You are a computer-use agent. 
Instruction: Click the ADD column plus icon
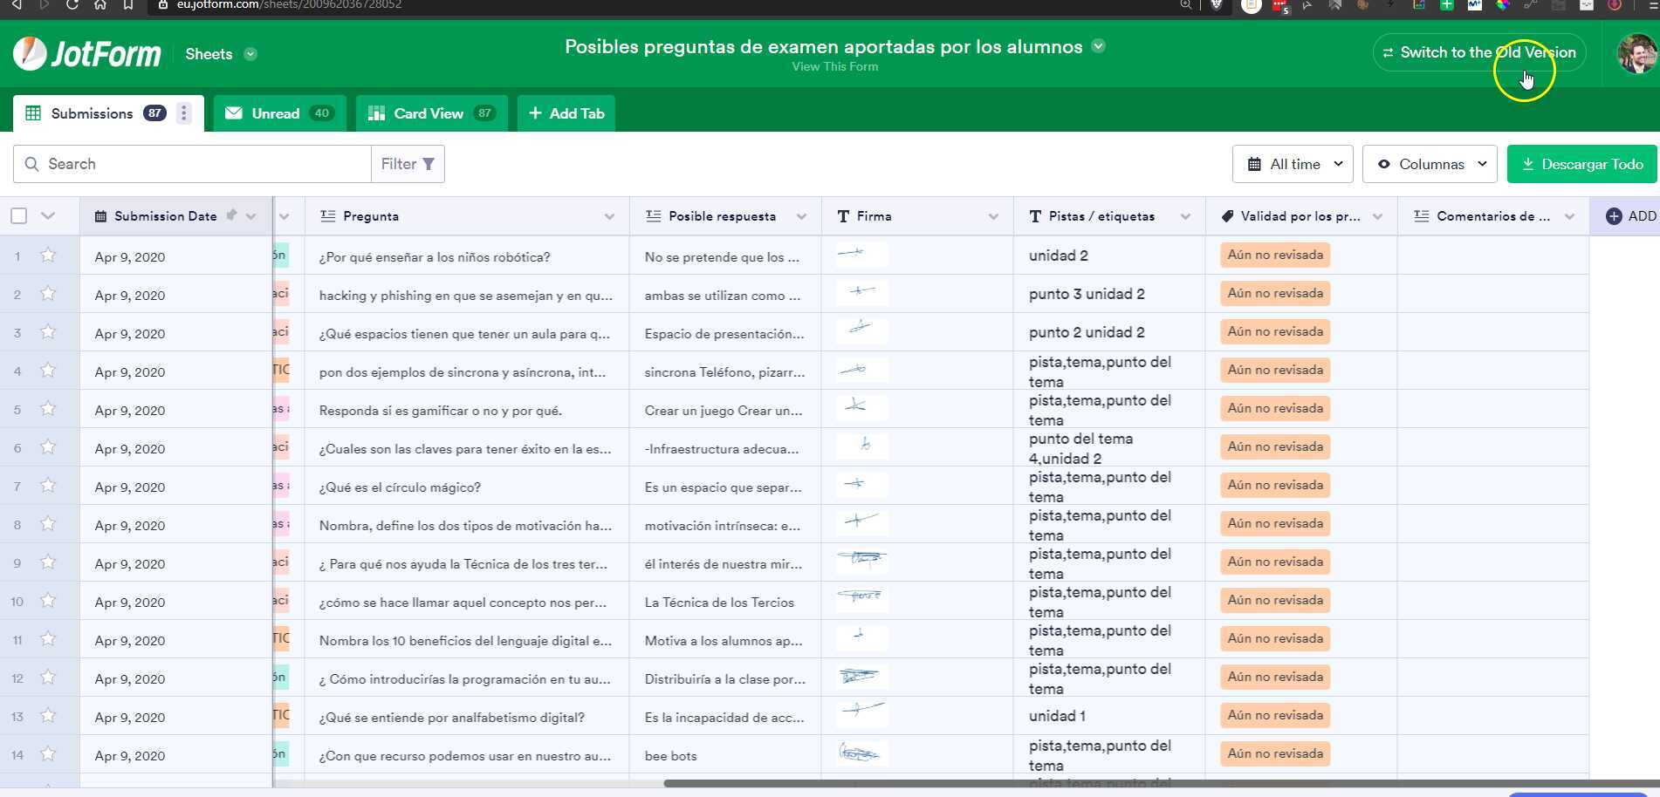[1612, 215]
